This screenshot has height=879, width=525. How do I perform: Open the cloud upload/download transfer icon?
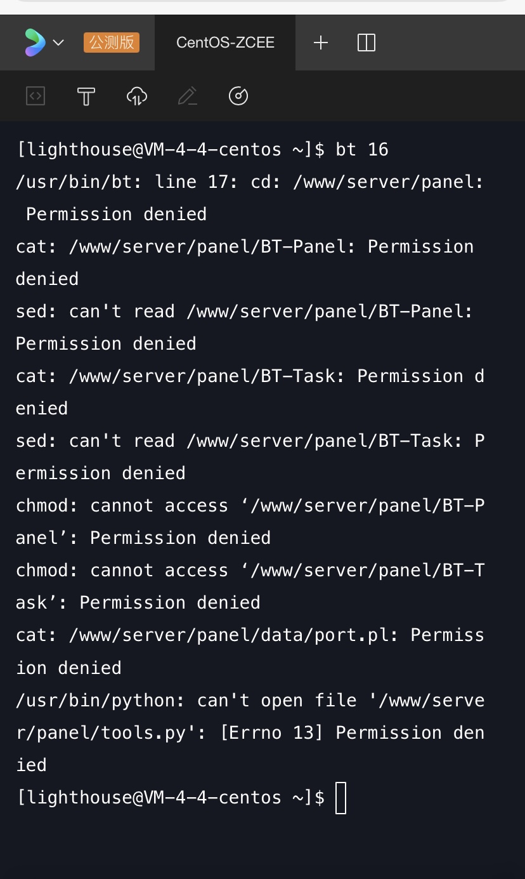pos(137,96)
